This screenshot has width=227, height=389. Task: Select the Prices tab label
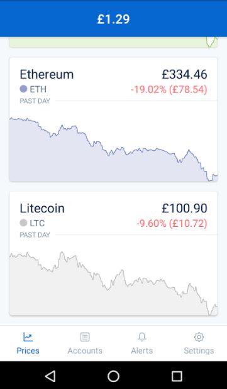point(28,351)
